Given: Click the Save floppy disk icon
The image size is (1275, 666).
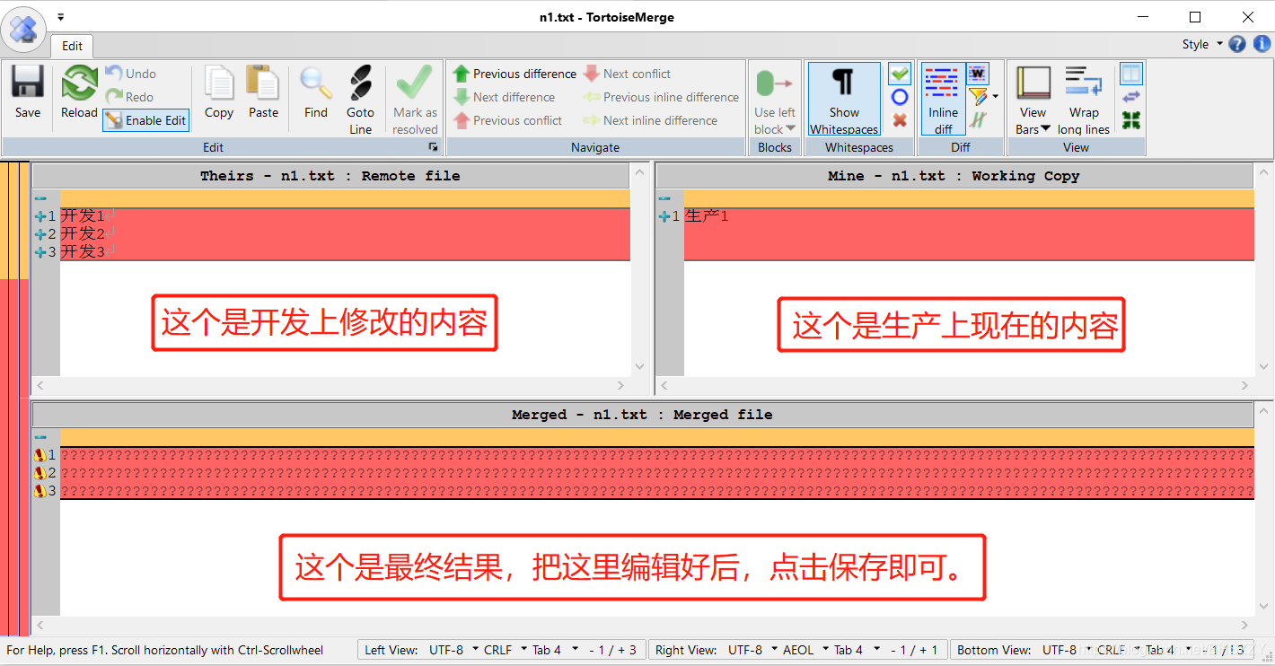Looking at the screenshot, I should pyautogui.click(x=27, y=83).
